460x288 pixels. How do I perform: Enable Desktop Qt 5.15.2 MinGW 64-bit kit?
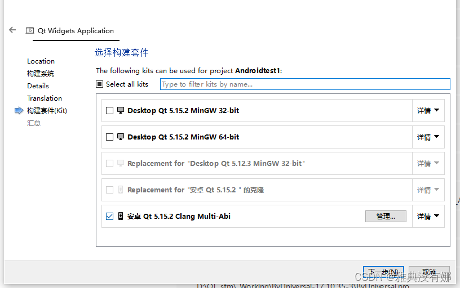(x=109, y=137)
